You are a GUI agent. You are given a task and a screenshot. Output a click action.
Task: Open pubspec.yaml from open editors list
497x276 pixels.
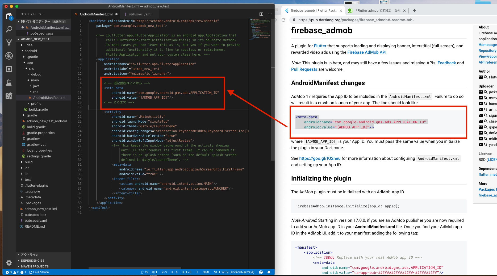pos(42,34)
